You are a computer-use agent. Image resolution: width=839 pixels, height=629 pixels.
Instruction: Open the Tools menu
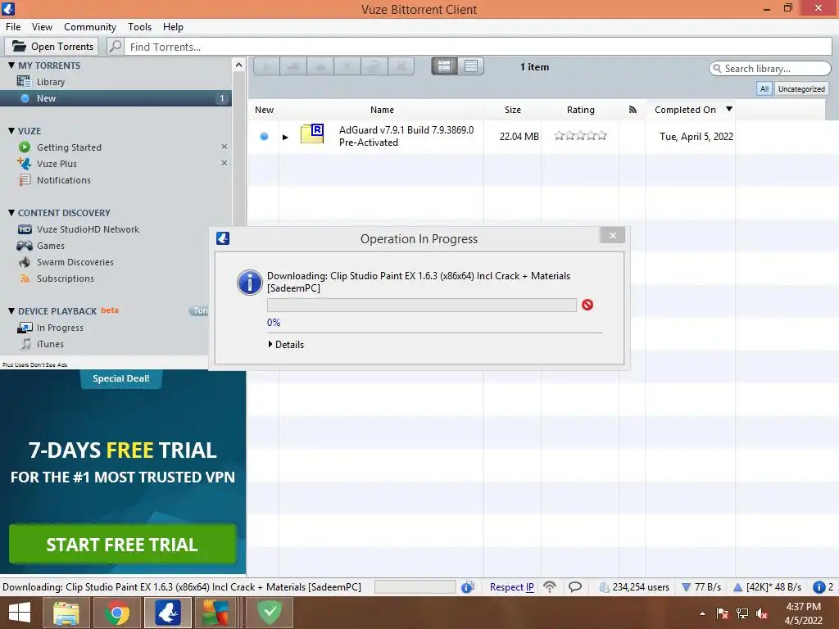click(x=139, y=27)
